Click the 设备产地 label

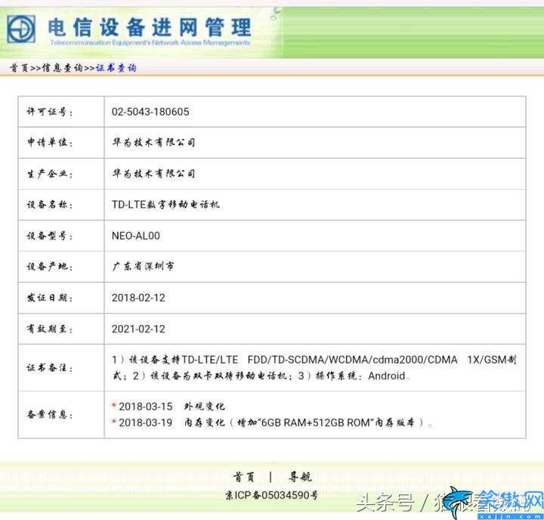coord(50,267)
